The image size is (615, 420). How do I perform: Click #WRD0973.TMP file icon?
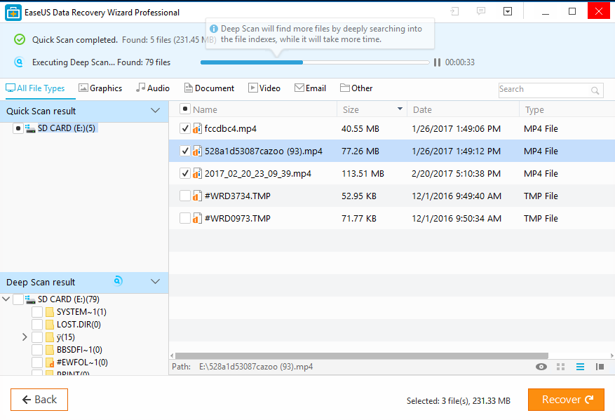tap(197, 218)
